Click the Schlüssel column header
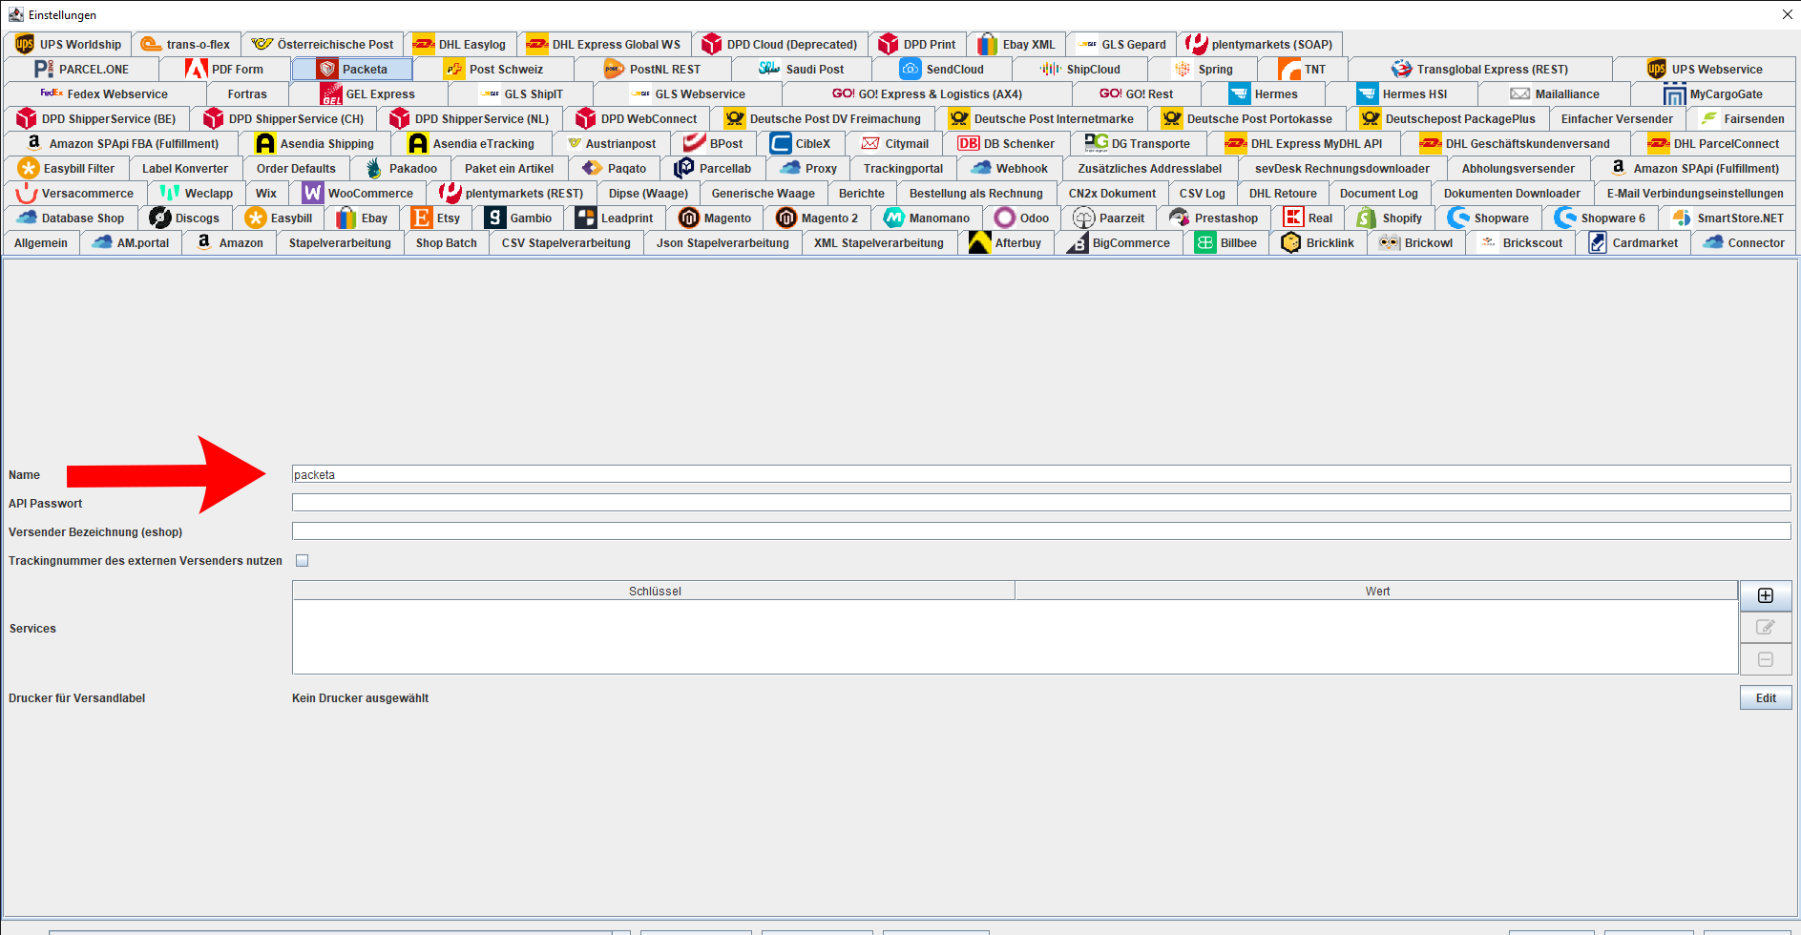This screenshot has height=935, width=1801. pos(654,591)
